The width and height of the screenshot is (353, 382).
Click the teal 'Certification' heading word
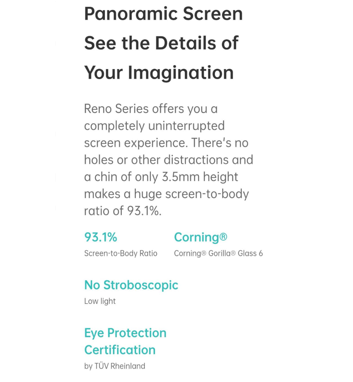tap(120, 350)
